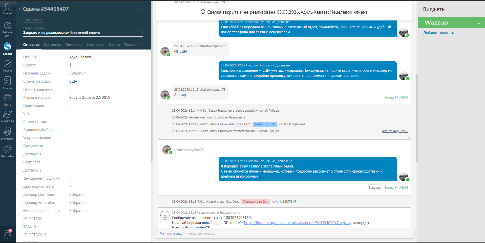Open Договор Lion Trans Выбрать dropdown
This screenshot has width=485, height=243.
pyautogui.click(x=78, y=195)
